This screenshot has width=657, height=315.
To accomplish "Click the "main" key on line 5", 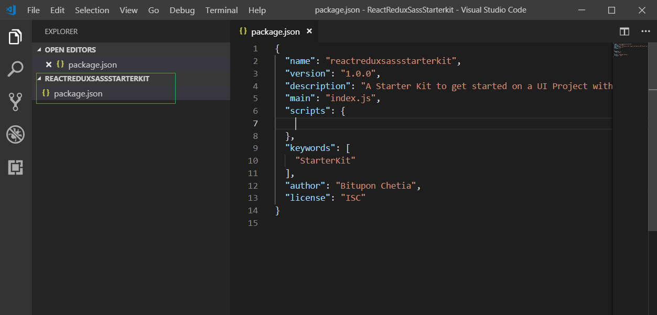I will (x=300, y=98).
